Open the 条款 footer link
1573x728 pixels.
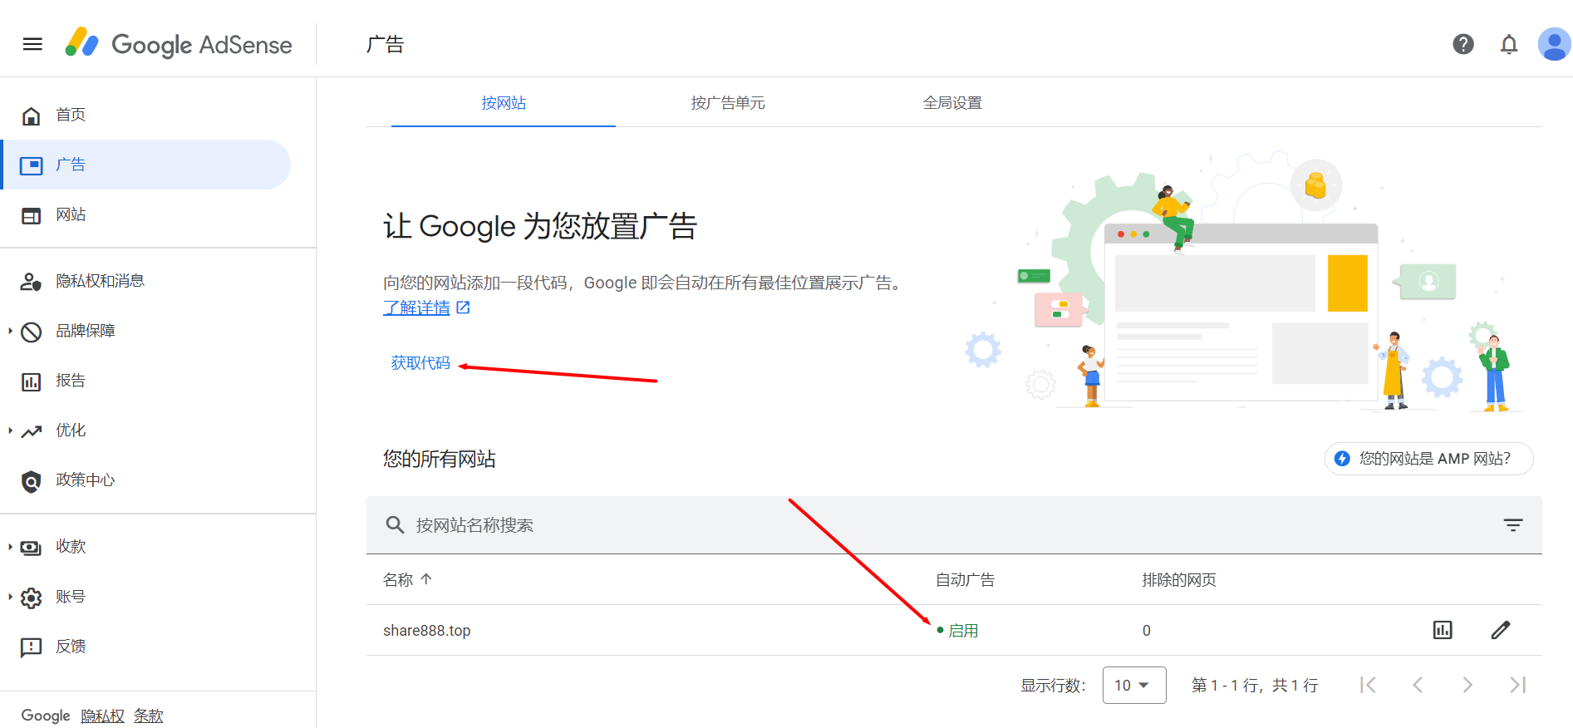[149, 716]
